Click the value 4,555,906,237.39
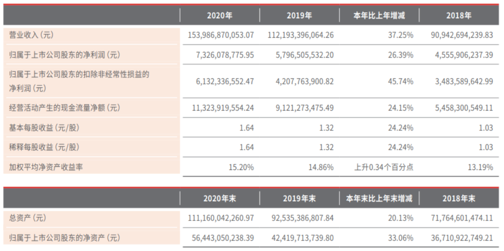Screen dimensions: 504x251 464,55
